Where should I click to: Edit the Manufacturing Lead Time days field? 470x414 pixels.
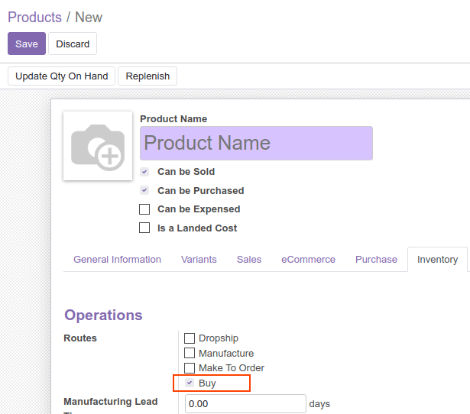(x=245, y=404)
